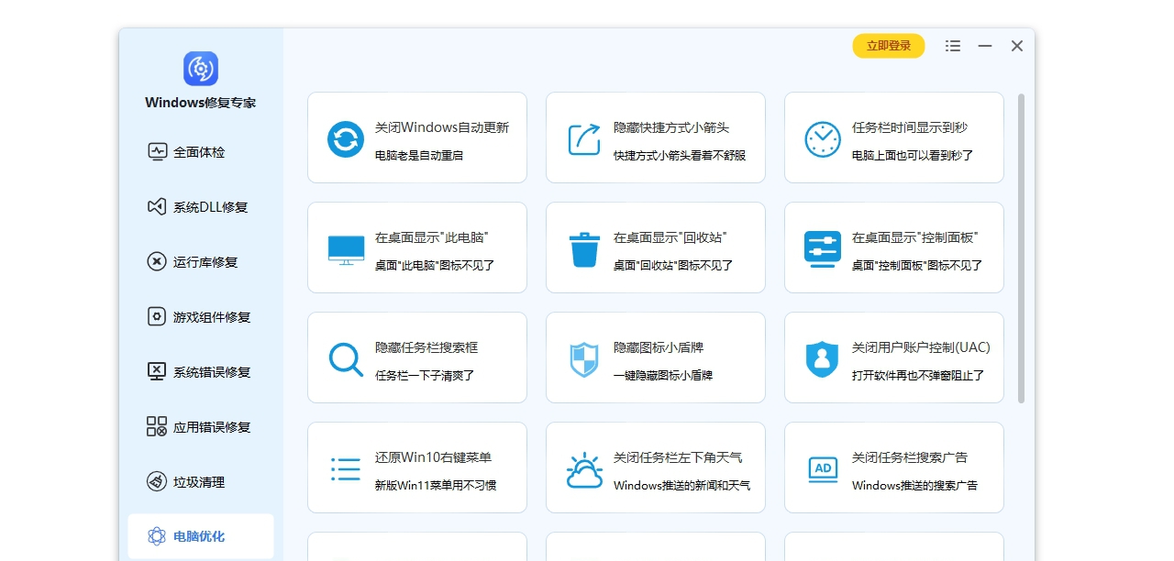Image resolution: width=1174 pixels, height=561 pixels.
Task: Click the user icon on 关闭用户账户控制(UAC) card
Action: point(822,357)
